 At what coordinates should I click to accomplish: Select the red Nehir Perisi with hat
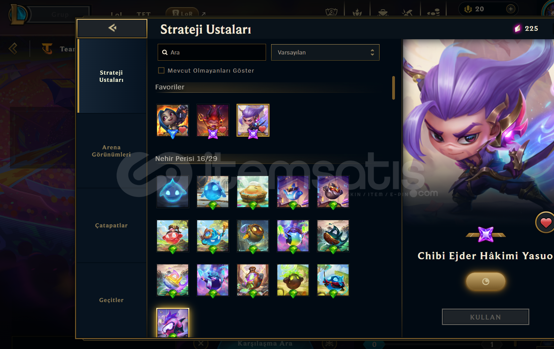pos(172,236)
